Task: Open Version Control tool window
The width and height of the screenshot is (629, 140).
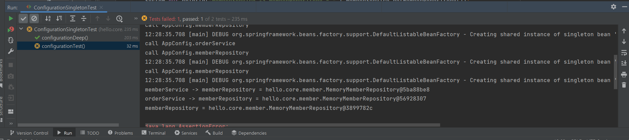Action: [x=29, y=133]
